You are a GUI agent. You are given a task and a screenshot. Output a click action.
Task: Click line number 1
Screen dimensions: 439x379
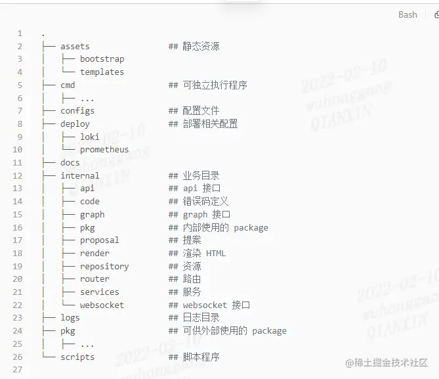(20, 33)
